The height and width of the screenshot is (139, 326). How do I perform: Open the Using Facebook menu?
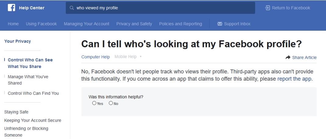point(41,24)
